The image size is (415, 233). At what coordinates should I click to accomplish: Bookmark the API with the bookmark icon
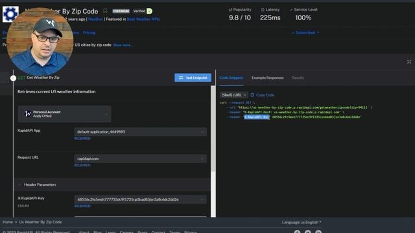coord(105,11)
